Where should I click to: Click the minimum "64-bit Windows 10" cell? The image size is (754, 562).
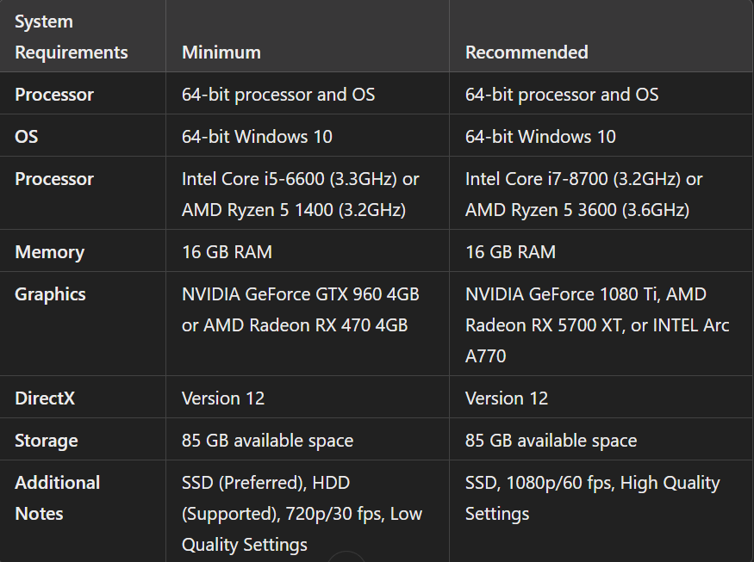tap(257, 137)
